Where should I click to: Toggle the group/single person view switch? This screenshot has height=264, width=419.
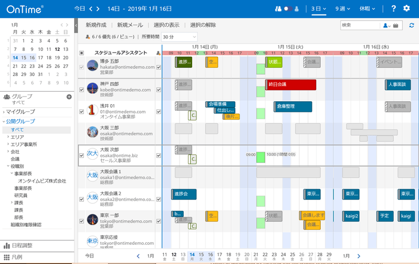pos(287,9)
